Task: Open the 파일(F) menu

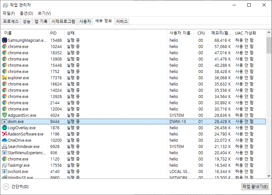Action: (9, 13)
